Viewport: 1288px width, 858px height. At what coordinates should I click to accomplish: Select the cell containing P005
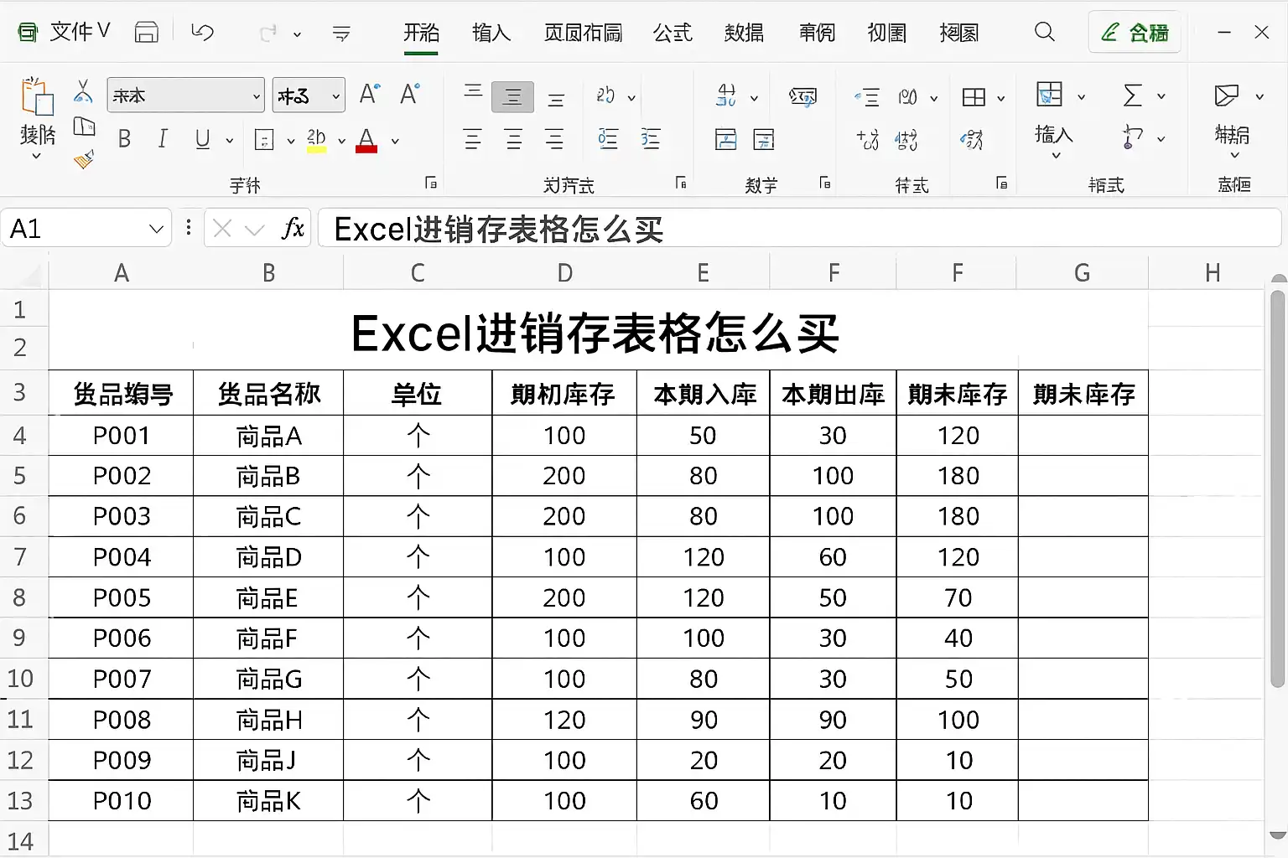pyautogui.click(x=122, y=598)
